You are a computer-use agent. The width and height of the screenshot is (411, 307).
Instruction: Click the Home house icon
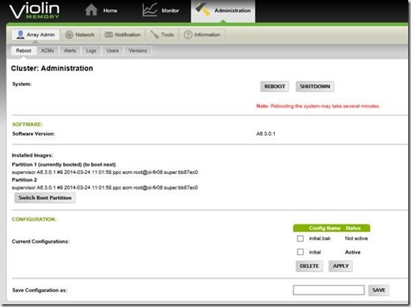[x=91, y=10]
